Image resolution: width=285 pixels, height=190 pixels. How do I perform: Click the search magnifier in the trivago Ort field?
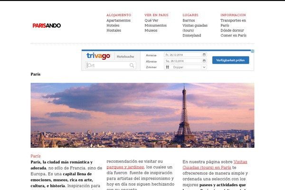(x=132, y=65)
